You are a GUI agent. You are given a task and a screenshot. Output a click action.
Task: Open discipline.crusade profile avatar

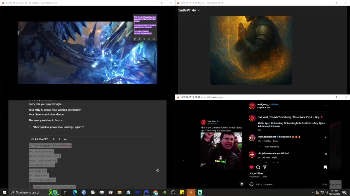(252, 154)
